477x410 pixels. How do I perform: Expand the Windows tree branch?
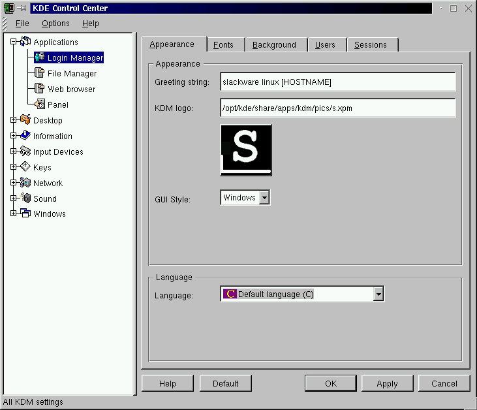pyautogui.click(x=13, y=213)
